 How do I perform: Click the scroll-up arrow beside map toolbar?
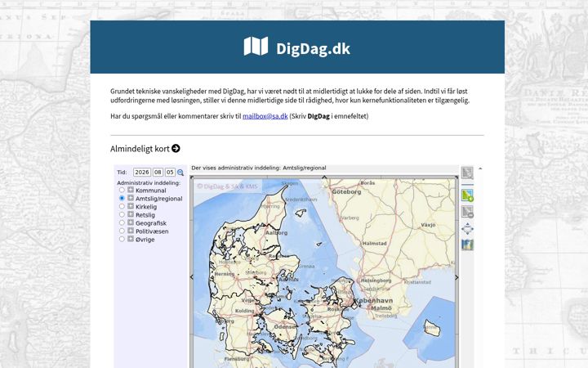click(x=480, y=168)
